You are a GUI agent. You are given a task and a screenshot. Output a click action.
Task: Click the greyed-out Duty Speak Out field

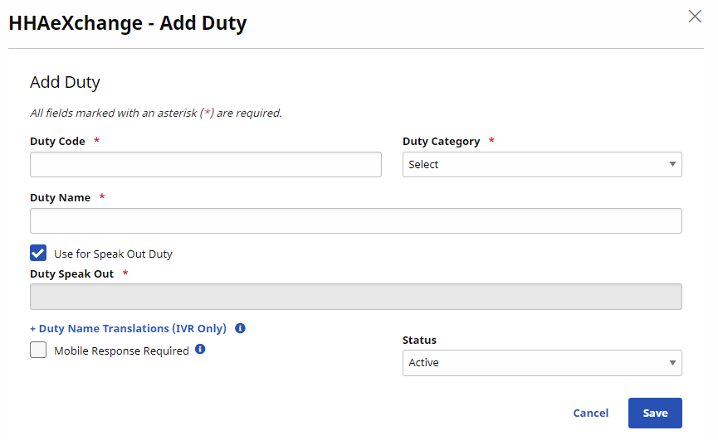[x=355, y=297]
